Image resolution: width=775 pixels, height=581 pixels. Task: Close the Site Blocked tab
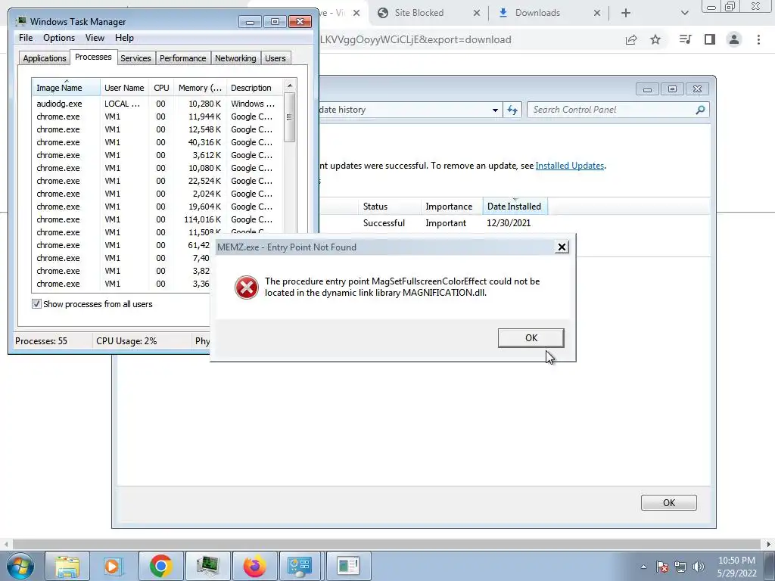point(477,13)
